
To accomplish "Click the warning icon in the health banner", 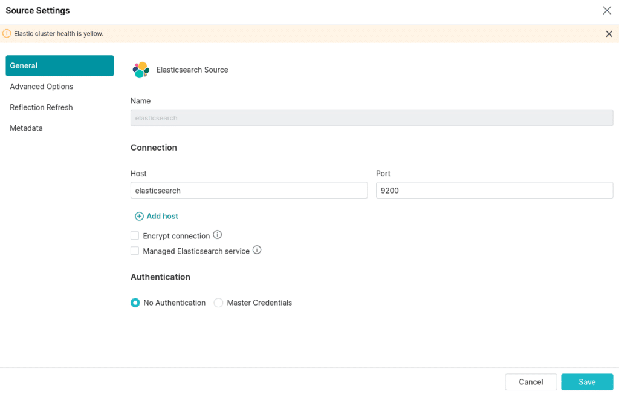I will tap(7, 34).
